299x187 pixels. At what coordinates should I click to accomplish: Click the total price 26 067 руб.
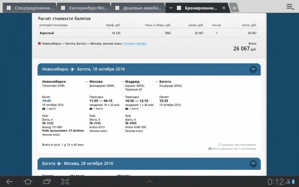tap(245, 49)
